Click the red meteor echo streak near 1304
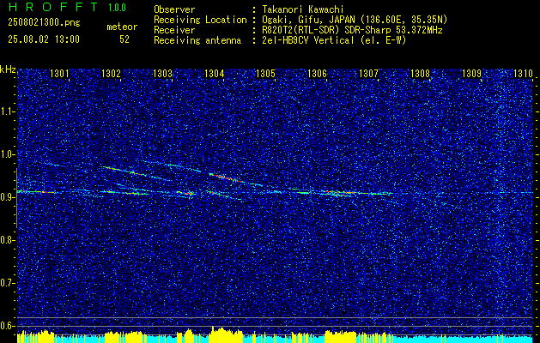Viewport: 540px width, 343px height. pyautogui.click(x=227, y=178)
